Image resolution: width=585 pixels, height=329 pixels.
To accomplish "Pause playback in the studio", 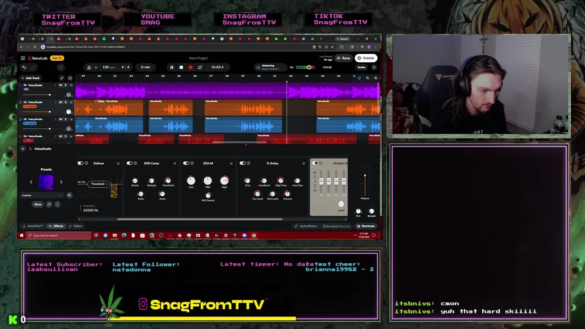I will pos(172,67).
